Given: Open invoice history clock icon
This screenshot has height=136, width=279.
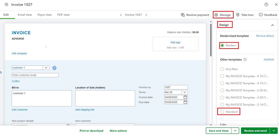Looking at the screenshot, I should pos(6,5).
